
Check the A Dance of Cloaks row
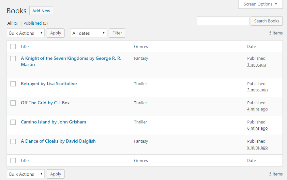(x=13, y=141)
